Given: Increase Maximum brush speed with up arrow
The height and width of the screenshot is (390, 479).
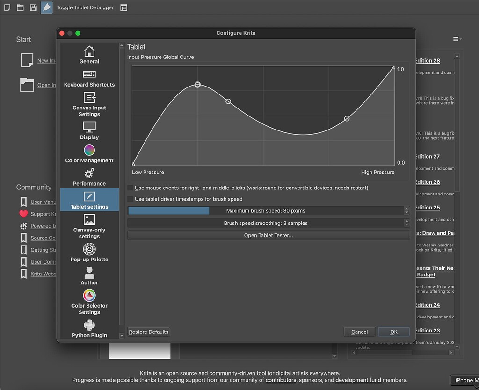Looking at the screenshot, I should point(406,209).
